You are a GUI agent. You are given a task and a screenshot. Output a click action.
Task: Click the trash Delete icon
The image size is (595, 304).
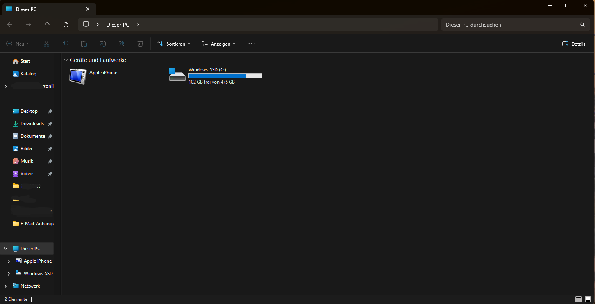[x=140, y=44]
